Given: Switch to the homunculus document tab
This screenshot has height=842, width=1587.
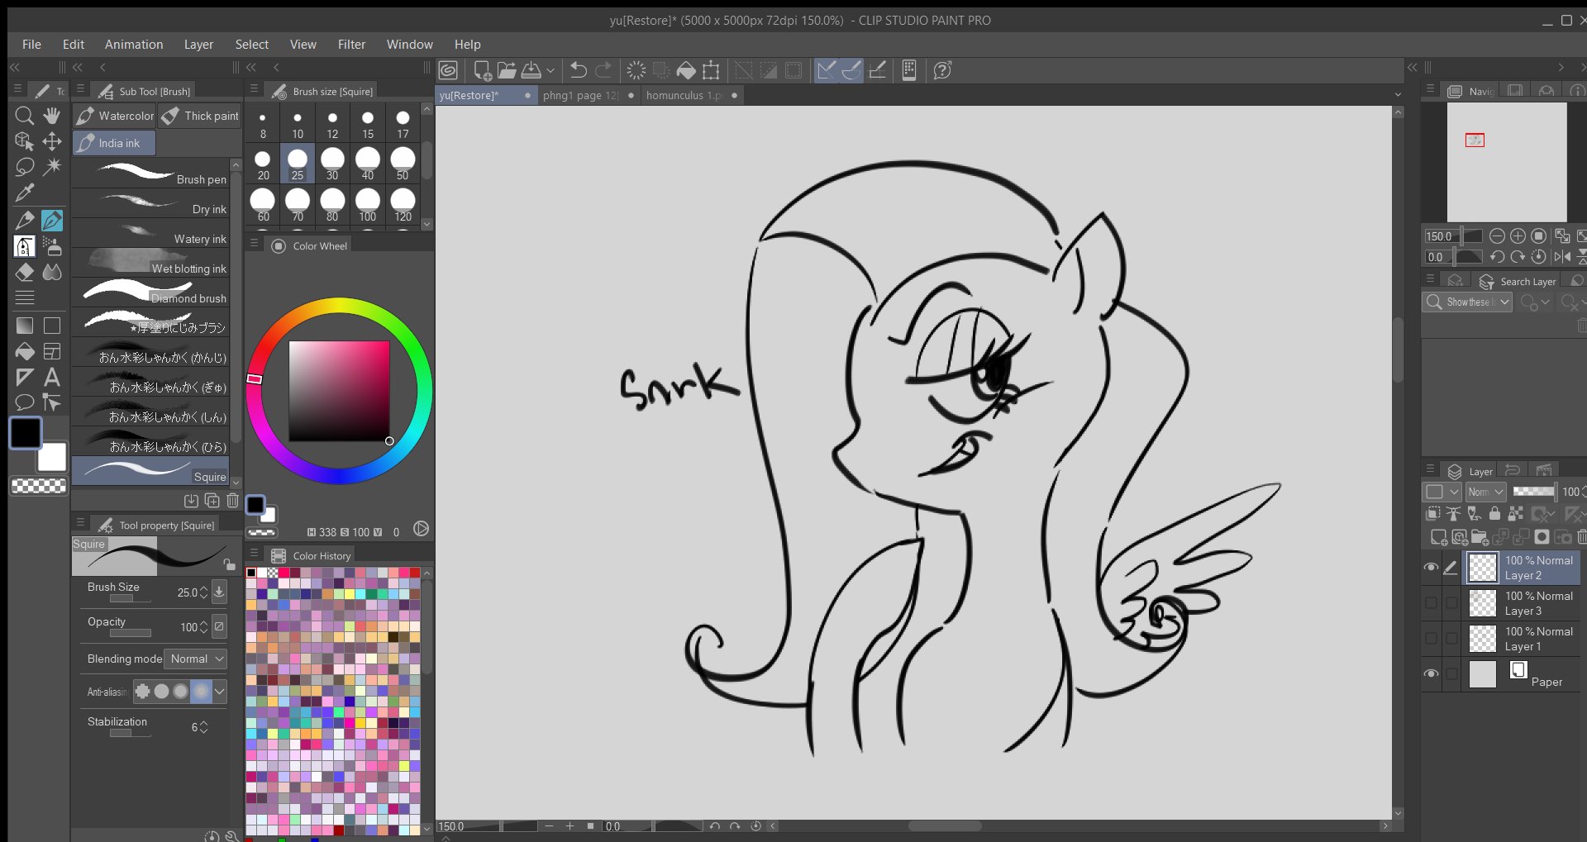Looking at the screenshot, I should (684, 96).
